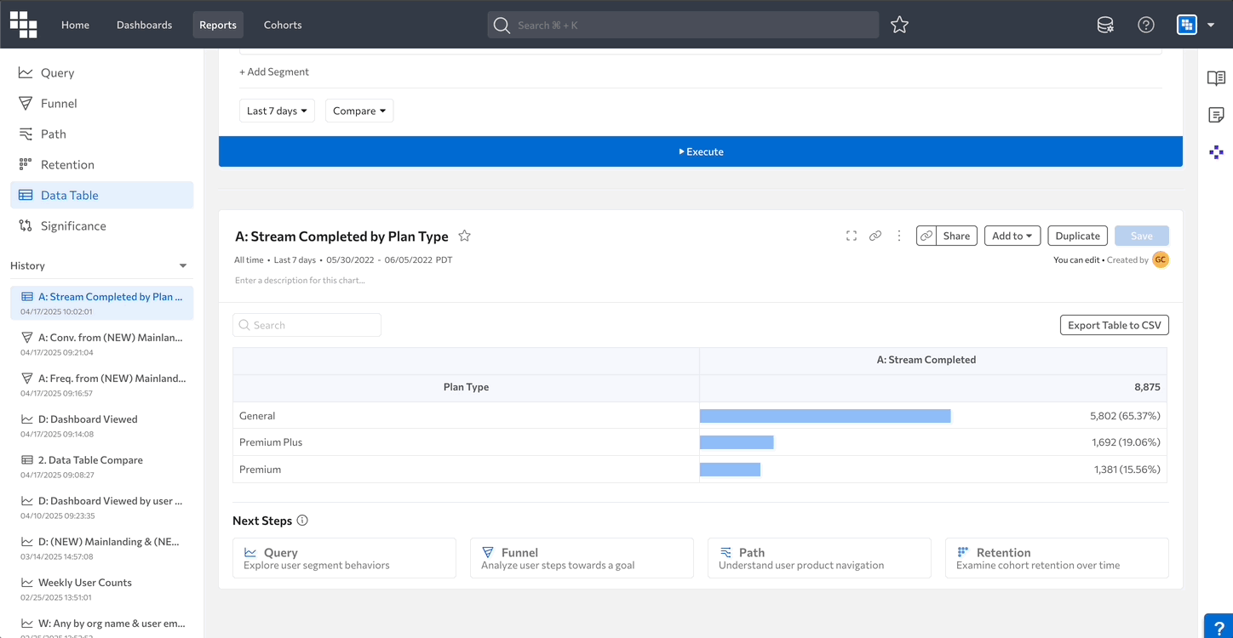Click the General row bar
The image size is (1233, 638).
tap(825, 416)
